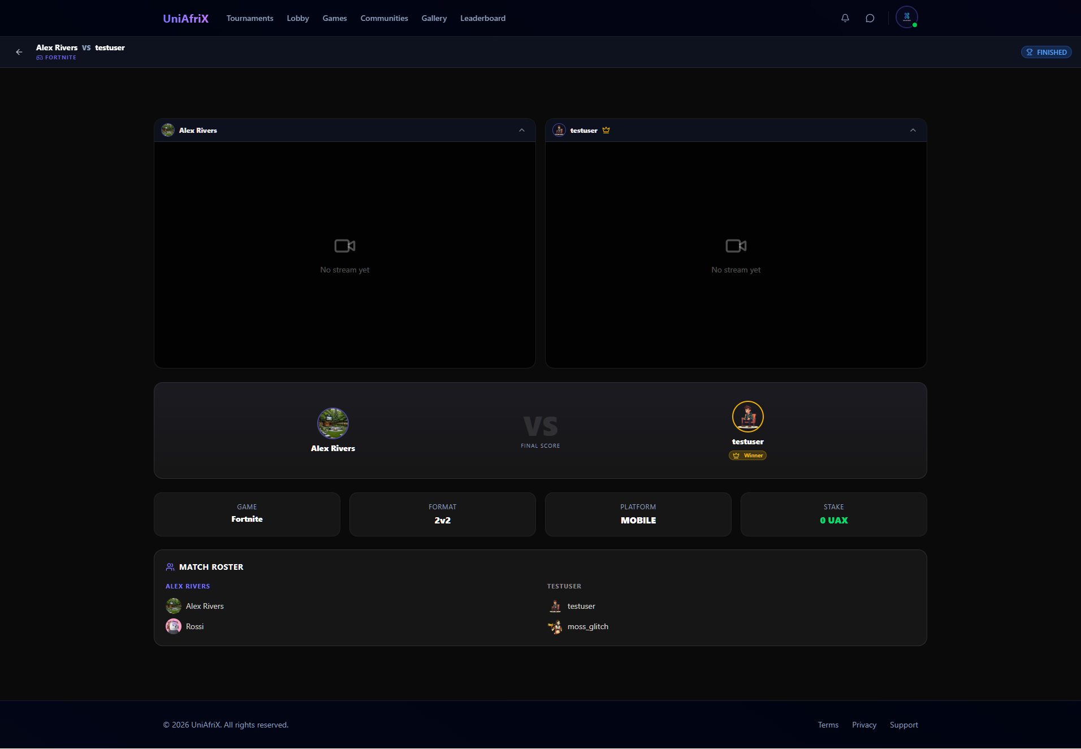The width and height of the screenshot is (1081, 749).
Task: Open the chat messages icon
Action: click(x=870, y=18)
